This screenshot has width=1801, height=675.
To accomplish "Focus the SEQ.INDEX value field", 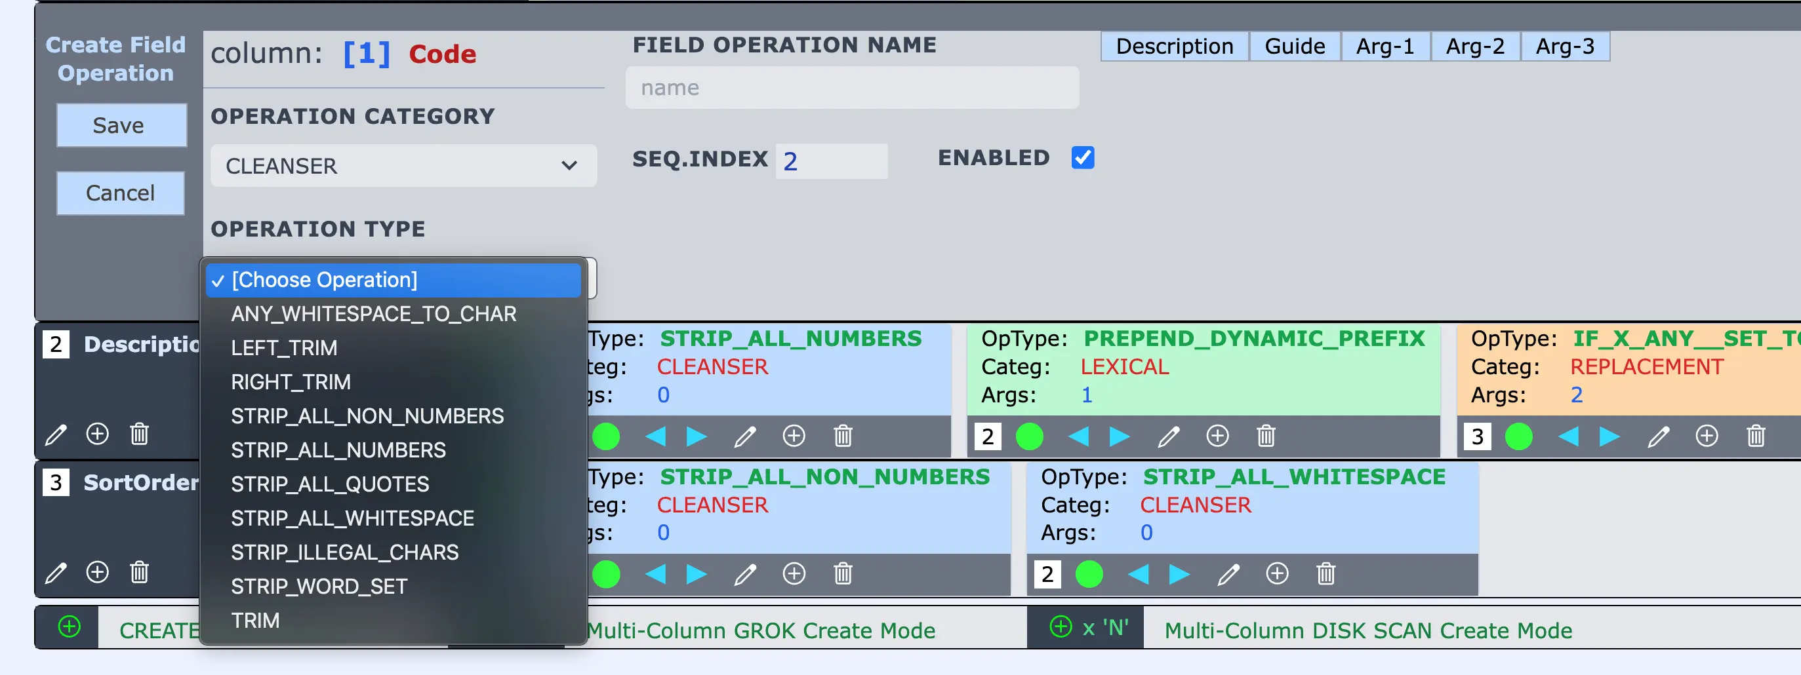I will [x=831, y=161].
